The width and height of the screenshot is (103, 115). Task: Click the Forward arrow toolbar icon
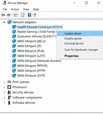pos(9,15)
